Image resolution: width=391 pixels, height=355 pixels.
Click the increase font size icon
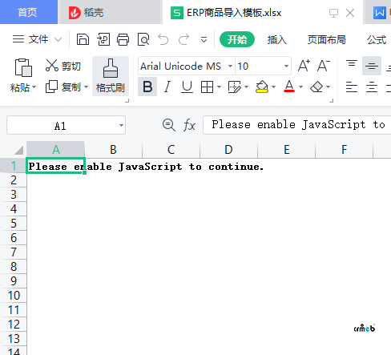pyautogui.click(x=304, y=66)
